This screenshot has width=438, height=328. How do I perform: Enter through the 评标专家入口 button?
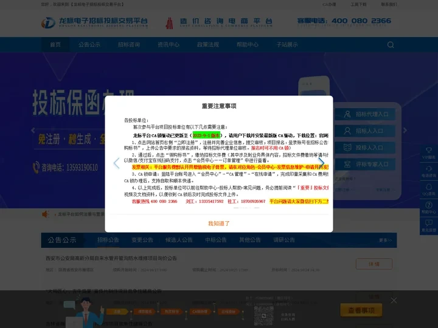(x=365, y=164)
